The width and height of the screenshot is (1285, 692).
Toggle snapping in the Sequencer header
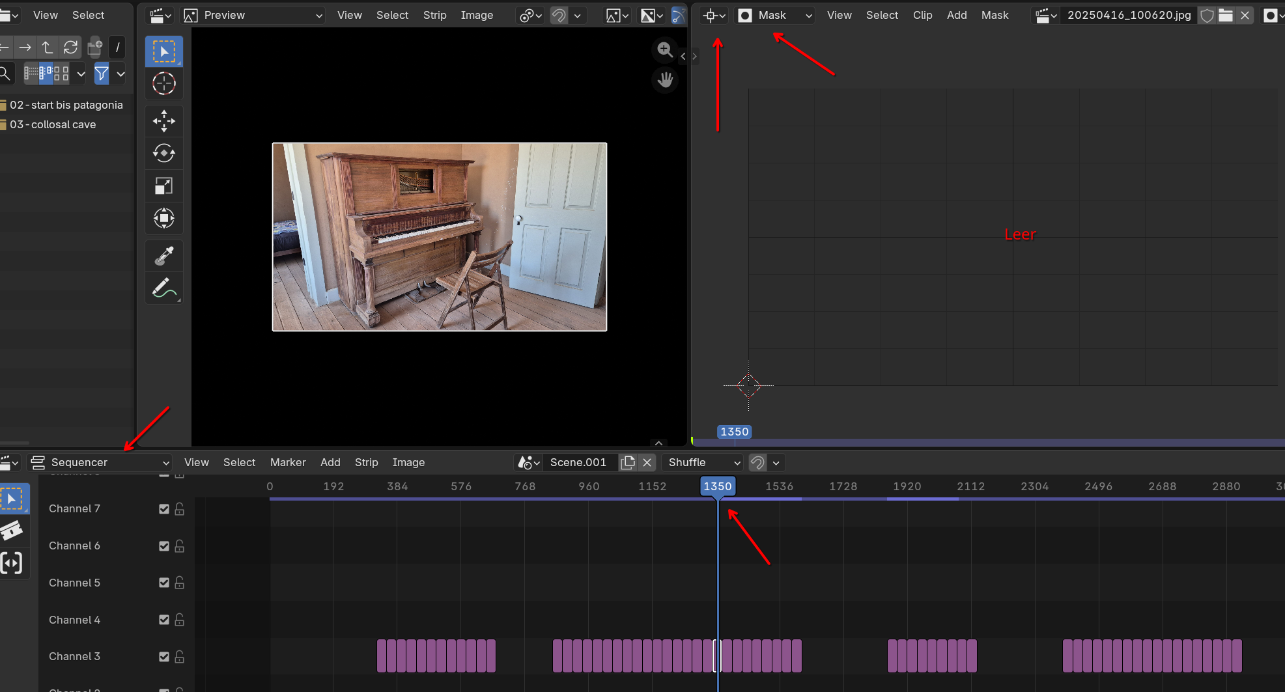pyautogui.click(x=757, y=462)
